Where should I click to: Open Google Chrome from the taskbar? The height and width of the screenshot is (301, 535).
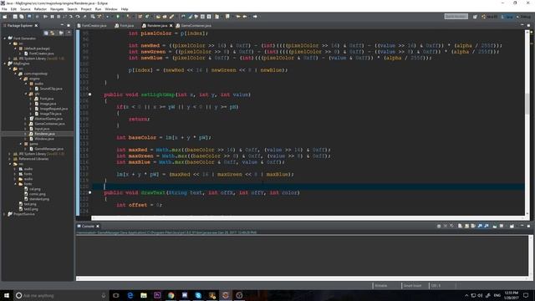[171, 295]
